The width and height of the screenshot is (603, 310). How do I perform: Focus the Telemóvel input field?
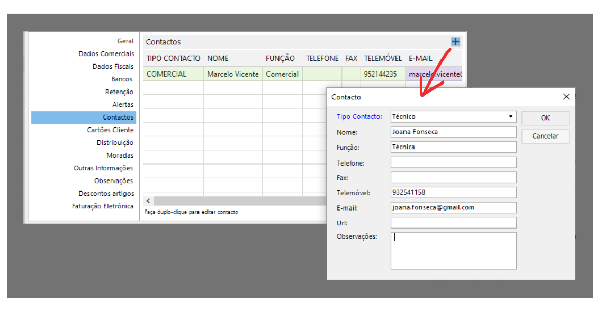tap(453, 193)
